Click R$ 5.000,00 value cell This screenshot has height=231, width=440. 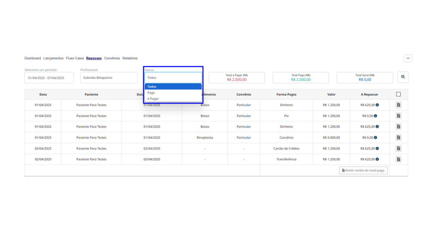(331, 138)
